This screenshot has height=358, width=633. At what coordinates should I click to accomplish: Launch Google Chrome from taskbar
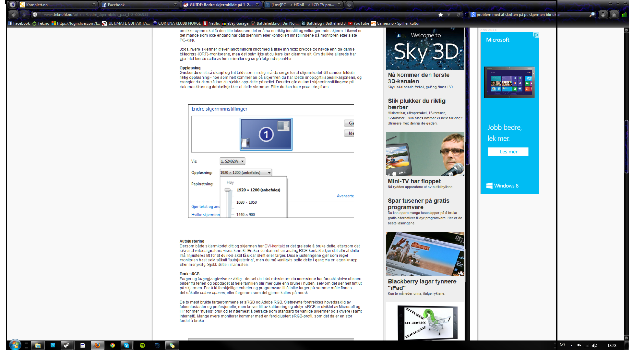[112, 345]
